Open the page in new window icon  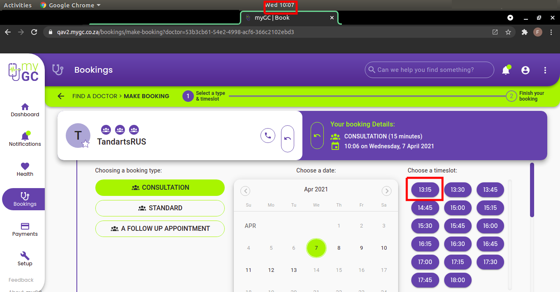(495, 32)
